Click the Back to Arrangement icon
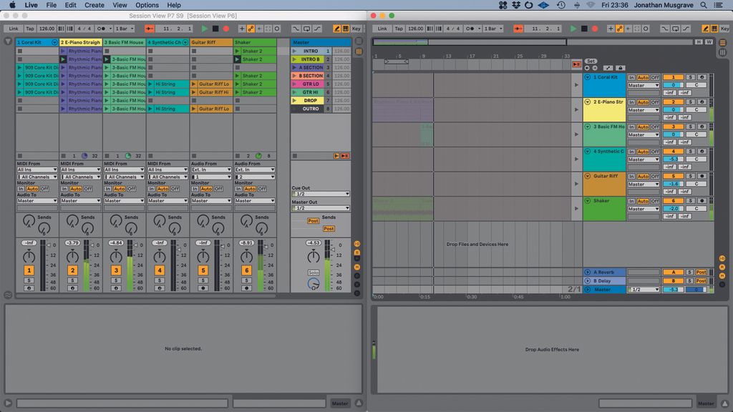This screenshot has height=412, width=733. tap(344, 155)
